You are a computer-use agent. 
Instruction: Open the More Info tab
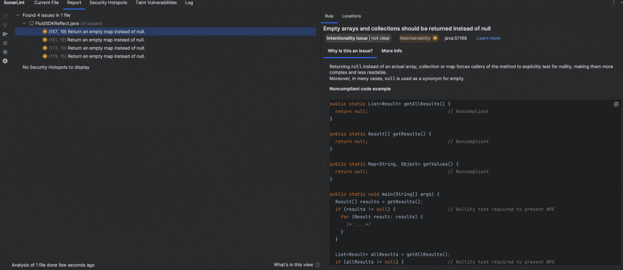point(392,51)
